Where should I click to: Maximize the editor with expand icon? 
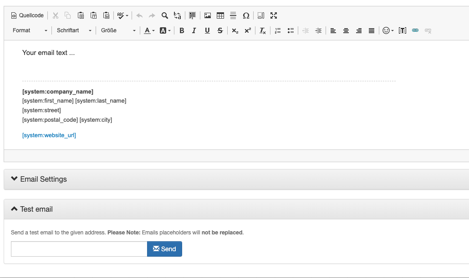tap(274, 15)
